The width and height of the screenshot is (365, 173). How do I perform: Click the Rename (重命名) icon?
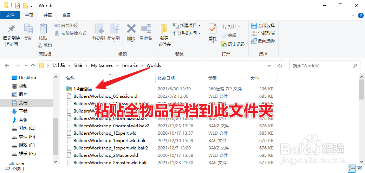coord(146,29)
